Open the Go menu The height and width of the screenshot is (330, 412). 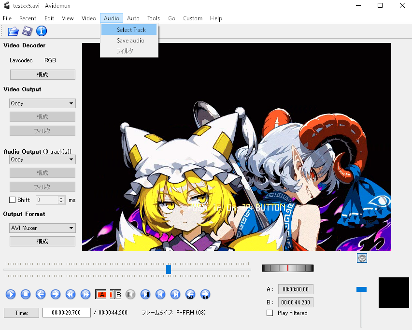pyautogui.click(x=171, y=18)
